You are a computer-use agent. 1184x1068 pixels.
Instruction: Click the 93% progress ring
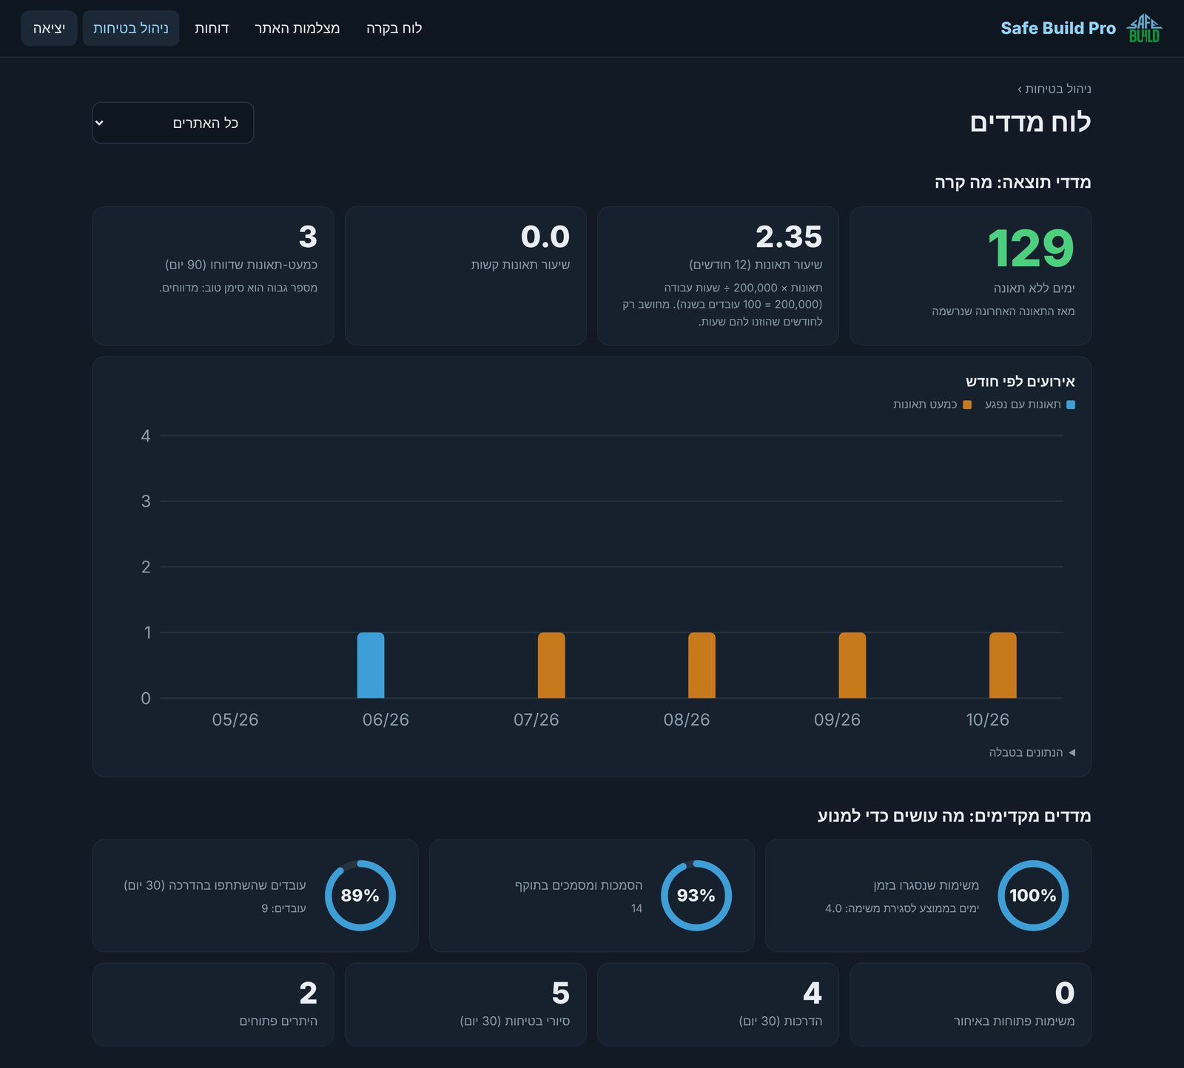coord(696,895)
